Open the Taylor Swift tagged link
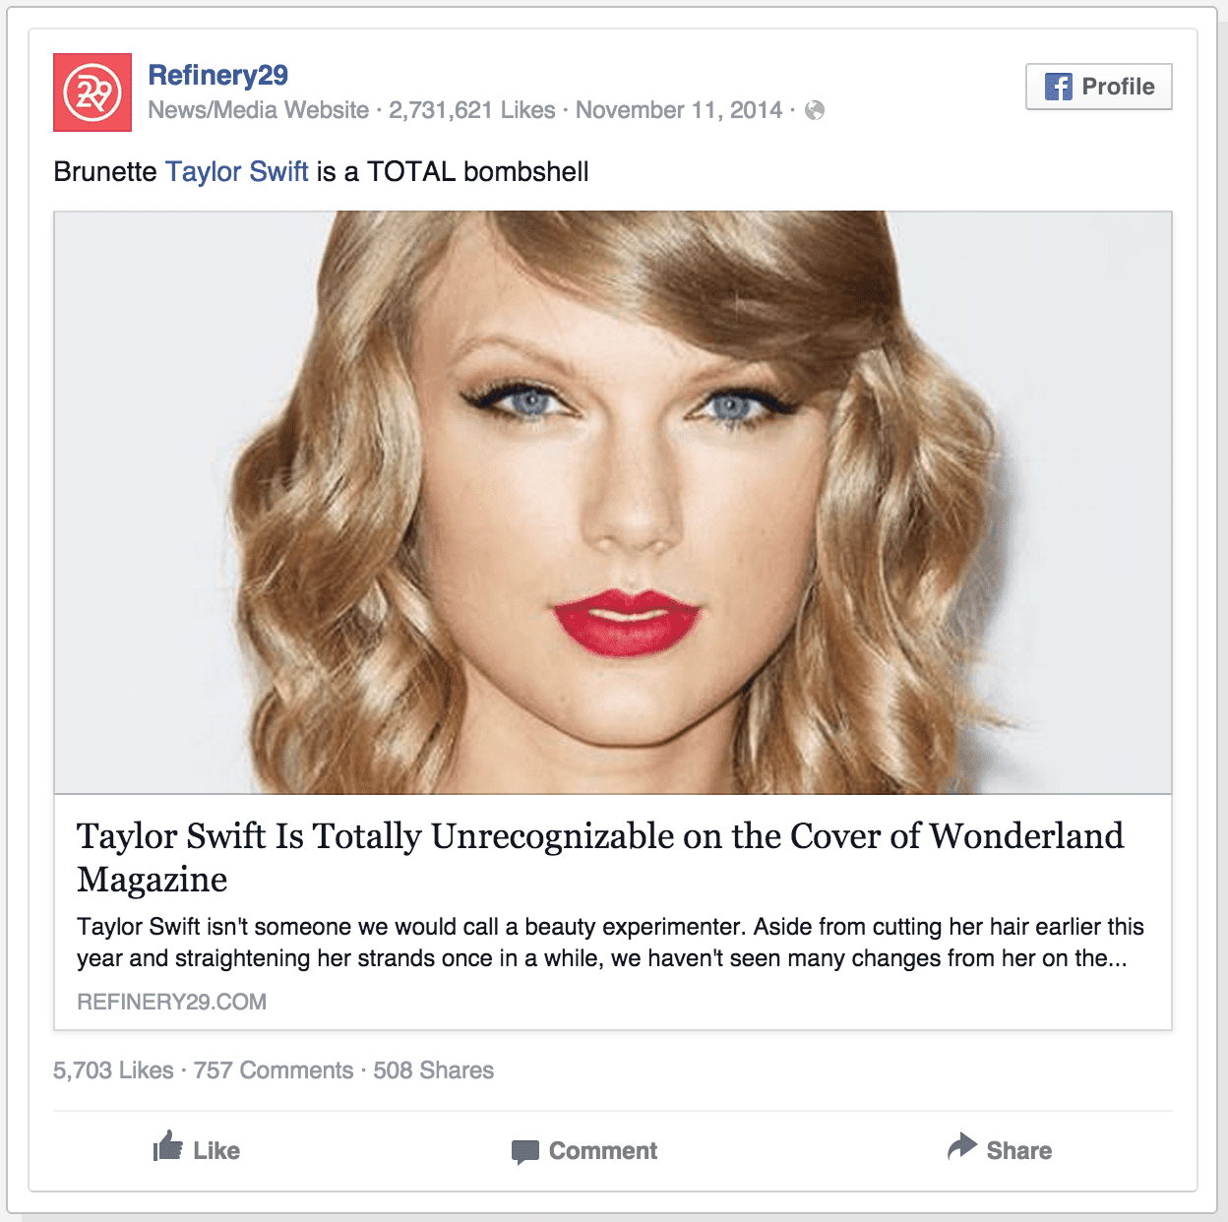This screenshot has width=1228, height=1222. point(237,171)
